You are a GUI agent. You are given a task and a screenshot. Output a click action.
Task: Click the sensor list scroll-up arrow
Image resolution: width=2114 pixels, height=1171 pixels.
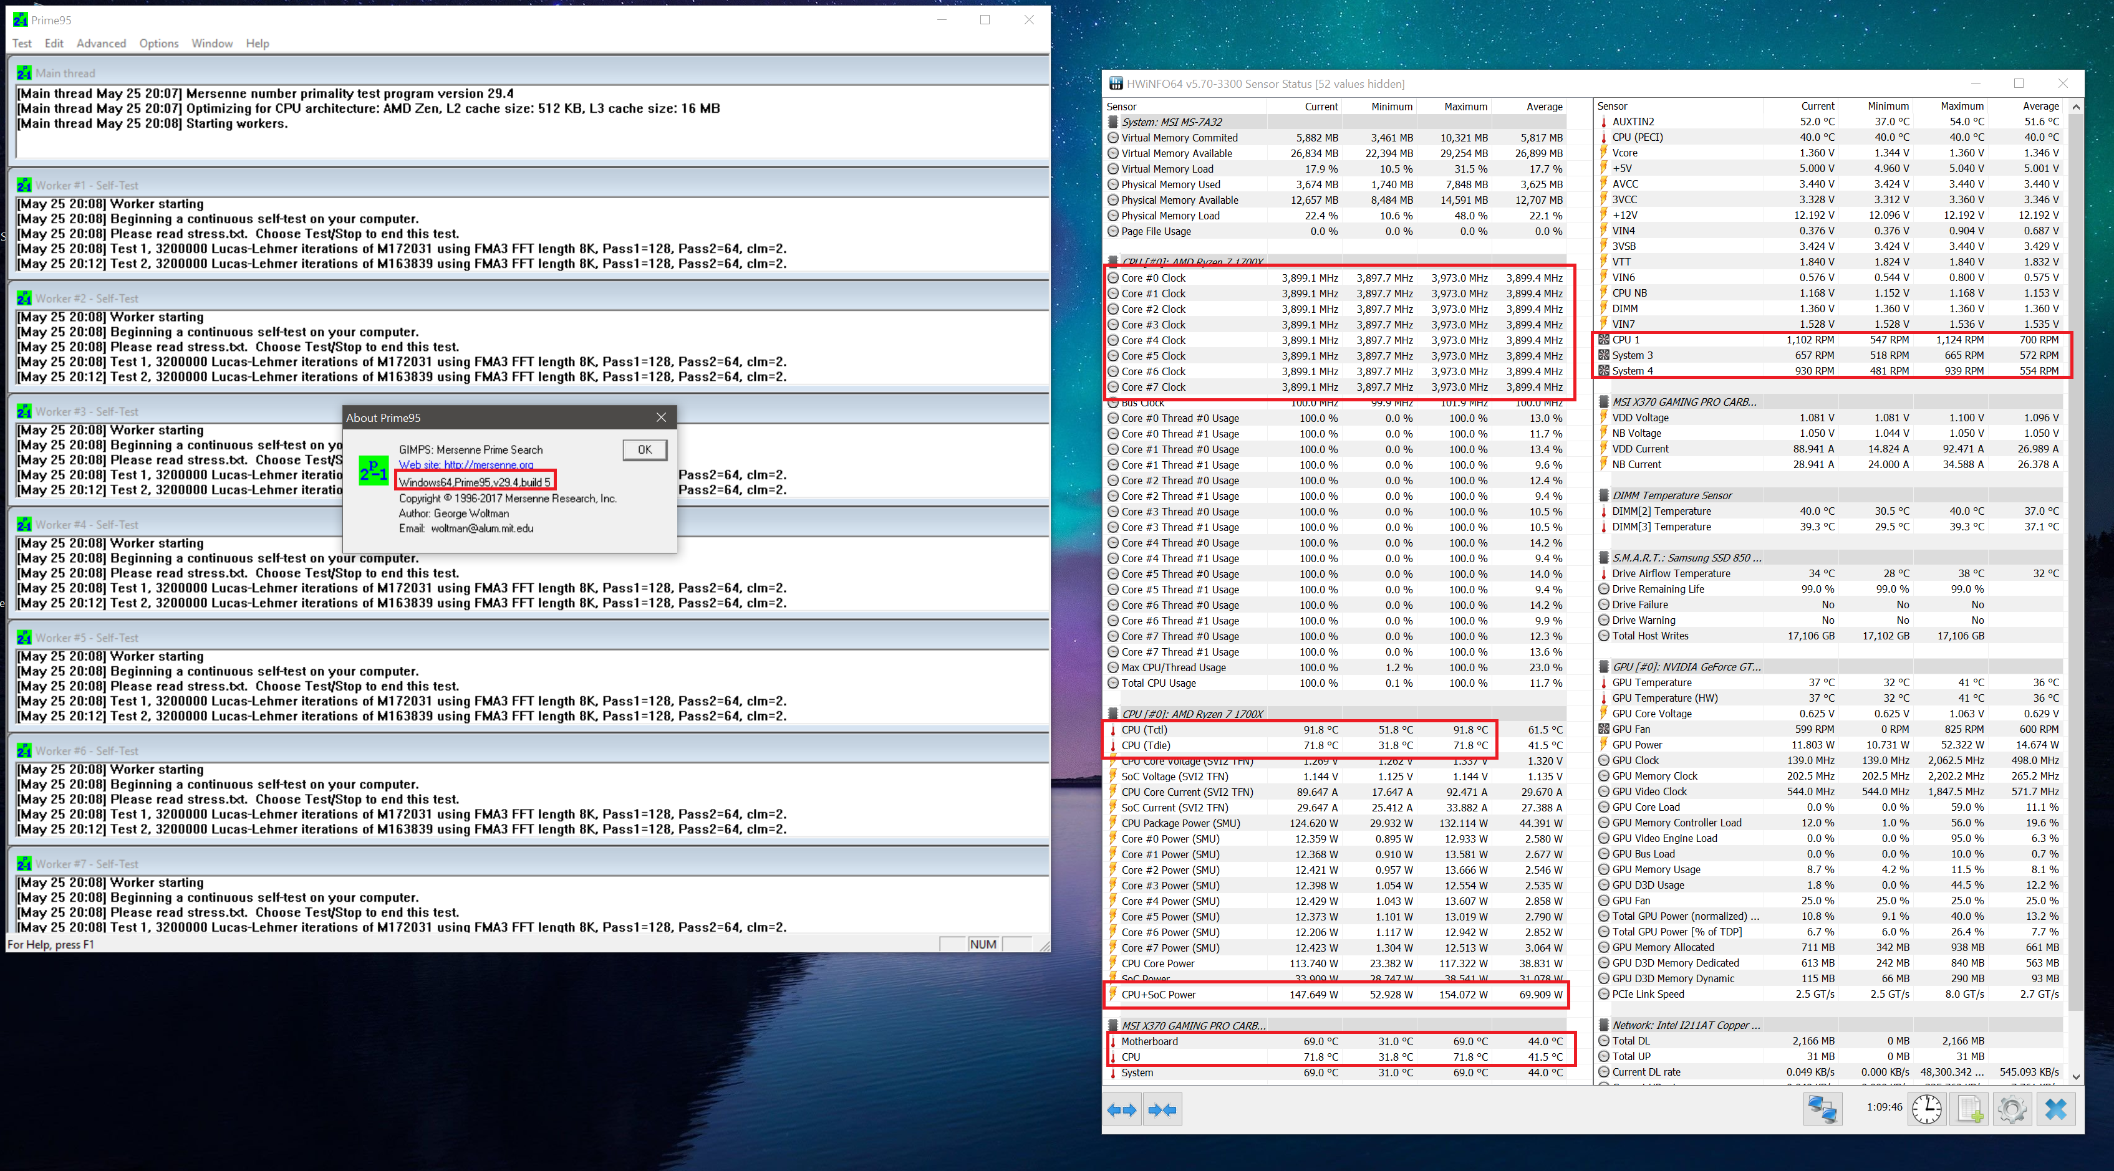click(x=2075, y=107)
